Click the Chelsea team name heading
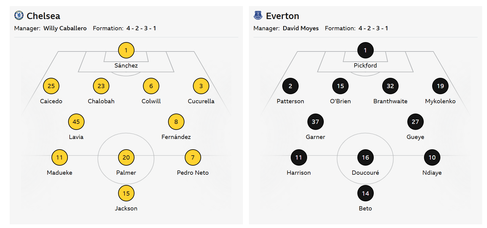 pyautogui.click(x=43, y=16)
